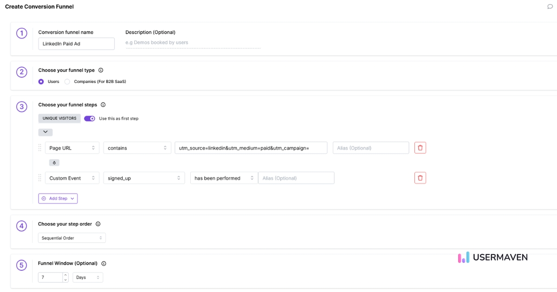Delete the Page URL funnel step
Image resolution: width=557 pixels, height=292 pixels.
pos(420,148)
